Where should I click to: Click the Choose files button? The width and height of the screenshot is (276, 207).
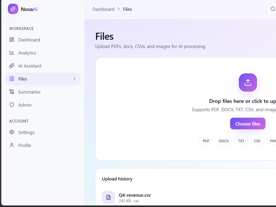(248, 124)
